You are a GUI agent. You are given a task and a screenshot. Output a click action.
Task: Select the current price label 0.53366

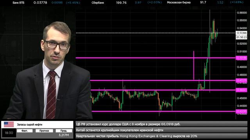click(242, 33)
